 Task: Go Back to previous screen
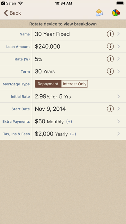pyautogui.click(x=13, y=13)
